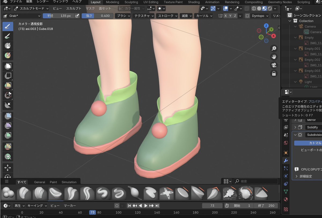This screenshot has width=322, height=218.
Task: Toggle the Dyntopo checkbox
Action: point(247,16)
